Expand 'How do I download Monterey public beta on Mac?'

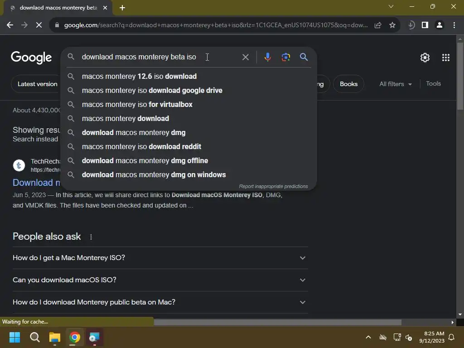(160, 302)
